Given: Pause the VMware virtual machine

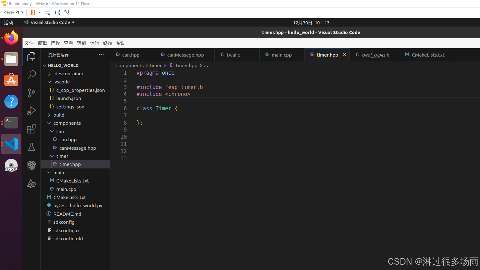Looking at the screenshot, I should coord(33,12).
